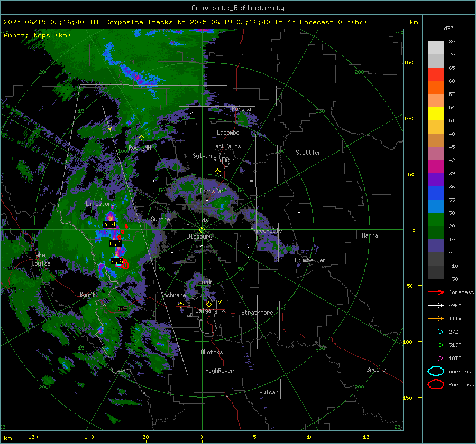Click the Stettler label on map
Screen dimensions: 476x444
(x=308, y=153)
